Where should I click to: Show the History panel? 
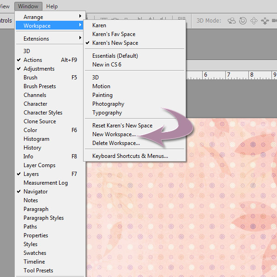pyautogui.click(x=49, y=148)
